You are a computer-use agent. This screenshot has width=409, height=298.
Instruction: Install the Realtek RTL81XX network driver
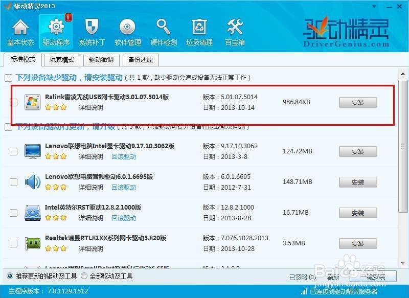pyautogui.click(x=358, y=243)
